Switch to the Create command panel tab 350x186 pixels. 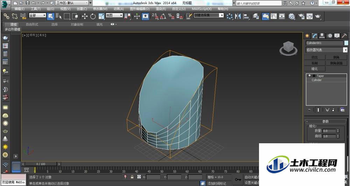pos(307,36)
